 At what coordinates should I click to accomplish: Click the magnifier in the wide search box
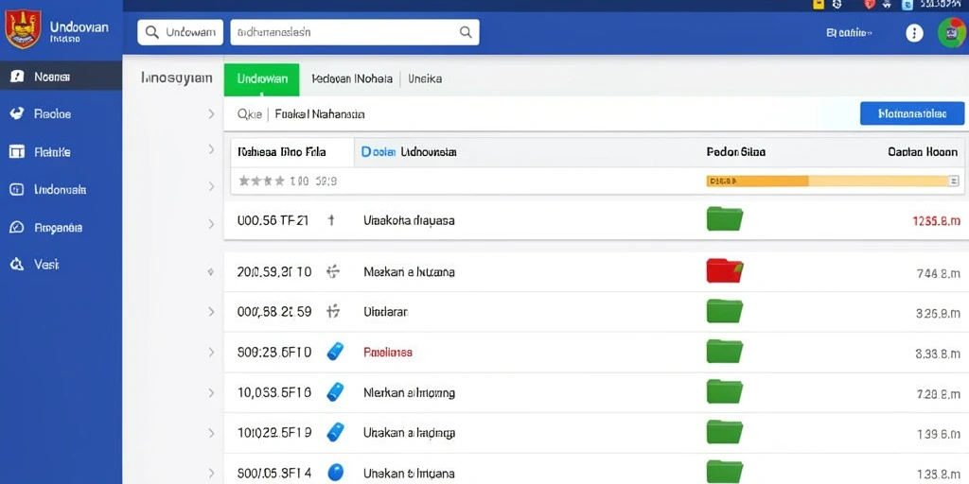click(466, 32)
